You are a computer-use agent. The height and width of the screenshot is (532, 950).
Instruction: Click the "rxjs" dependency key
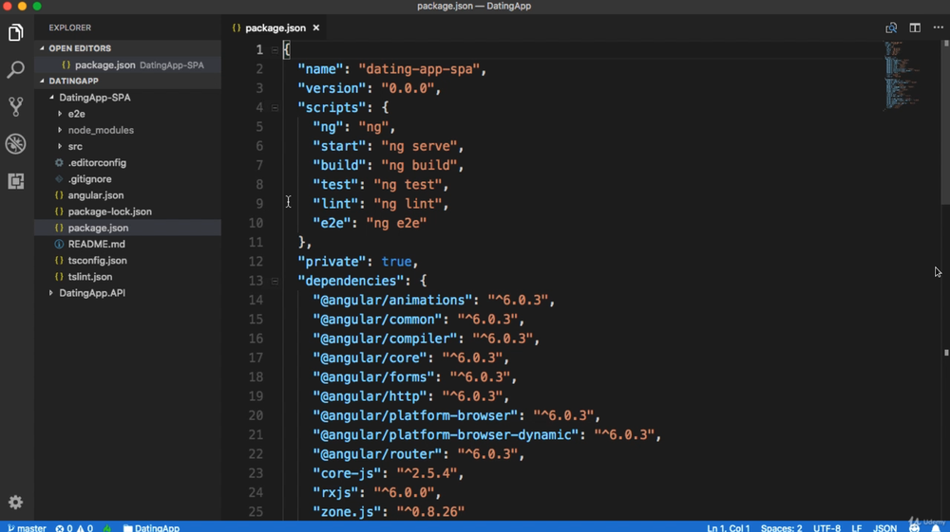(x=335, y=493)
